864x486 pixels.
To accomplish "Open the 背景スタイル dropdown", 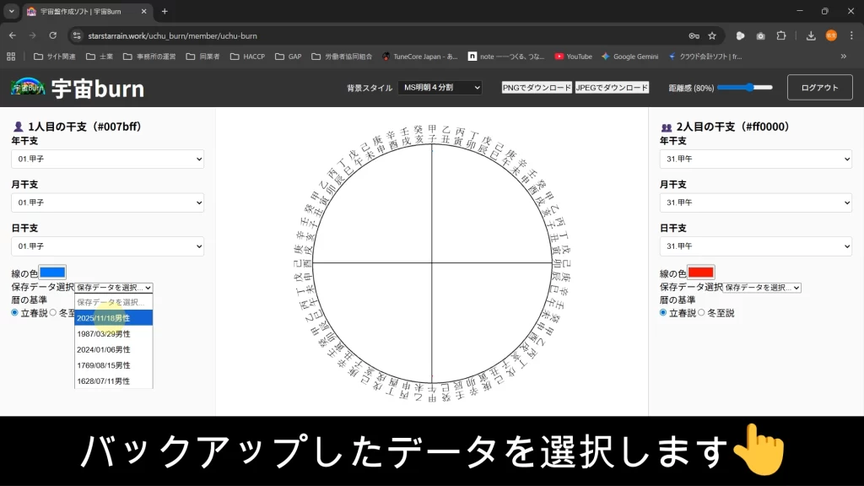I will point(440,88).
